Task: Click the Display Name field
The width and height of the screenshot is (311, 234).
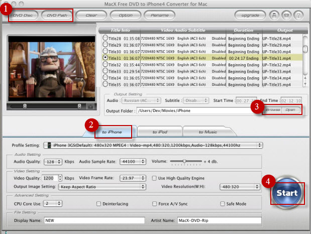Action: [x=94, y=220]
